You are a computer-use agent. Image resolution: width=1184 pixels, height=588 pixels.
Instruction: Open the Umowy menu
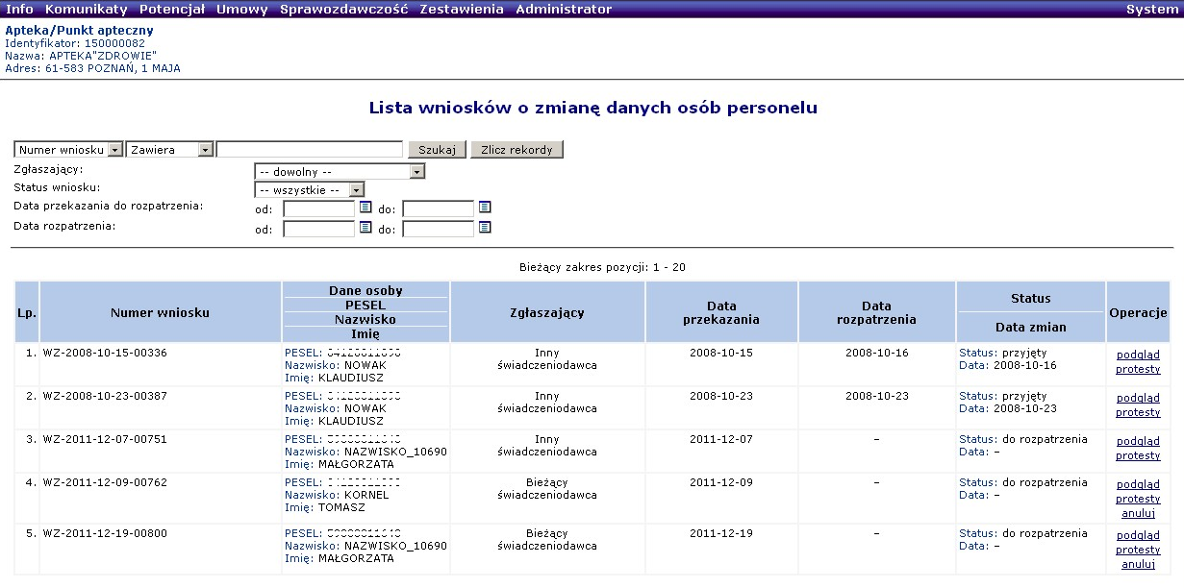[x=242, y=9]
